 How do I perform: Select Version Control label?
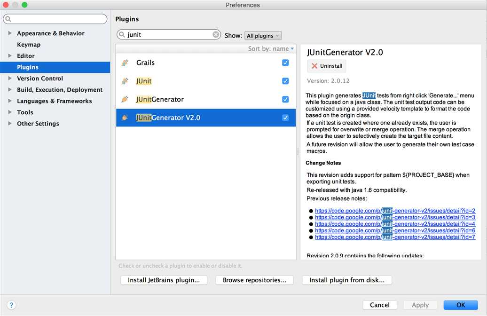(40, 79)
